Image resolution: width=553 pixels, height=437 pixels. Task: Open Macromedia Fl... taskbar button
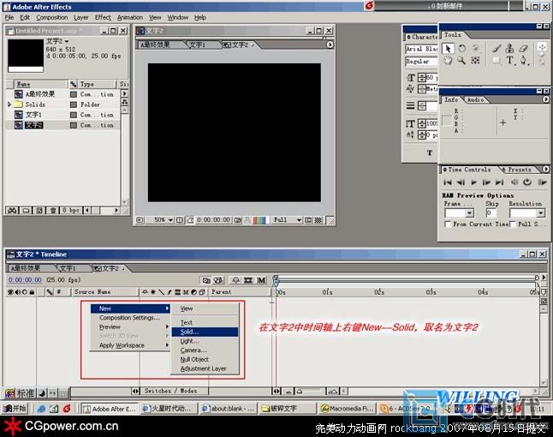coord(347,409)
